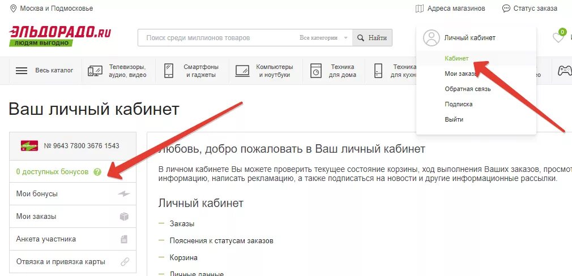Click the map icon beside Адреса магазинов
The height and width of the screenshot is (276, 572).
pyautogui.click(x=420, y=8)
